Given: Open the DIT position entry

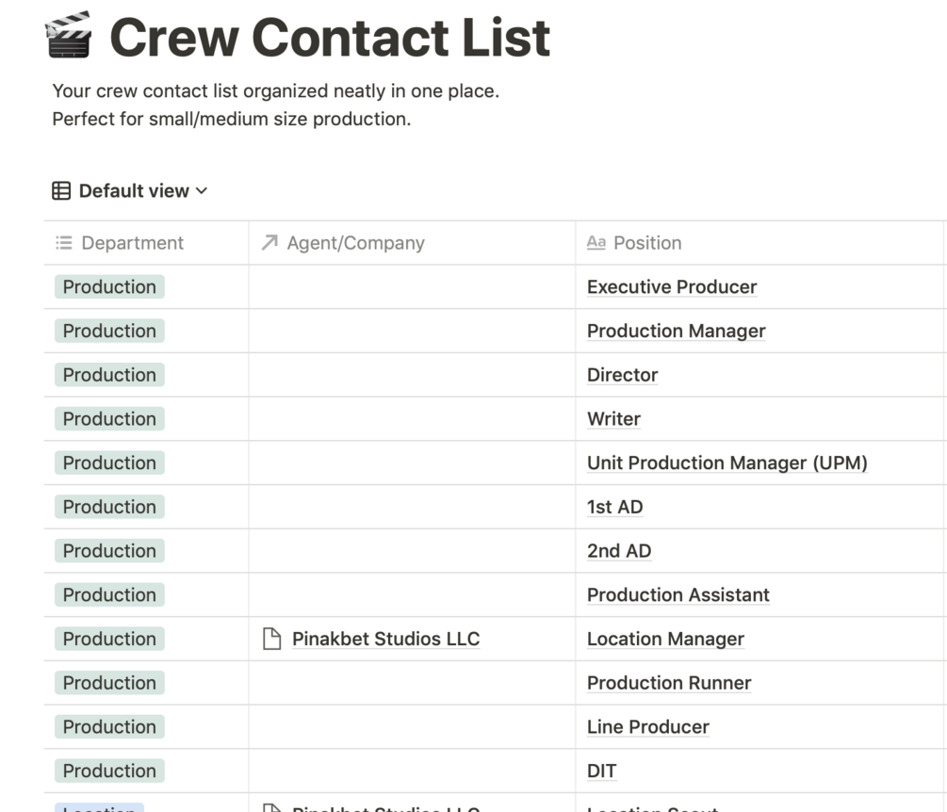Looking at the screenshot, I should [601, 771].
